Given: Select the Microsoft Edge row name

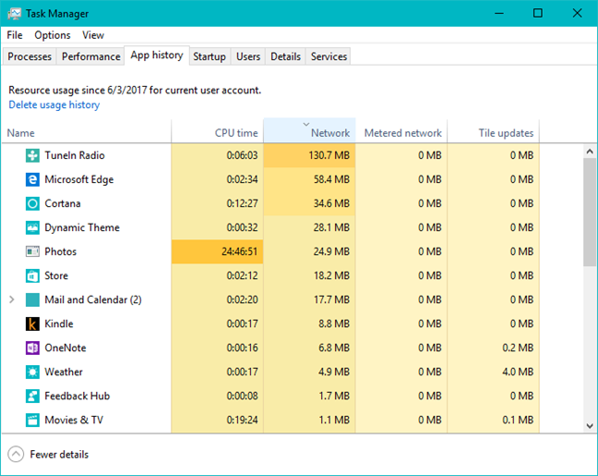Looking at the screenshot, I should pyautogui.click(x=79, y=179).
